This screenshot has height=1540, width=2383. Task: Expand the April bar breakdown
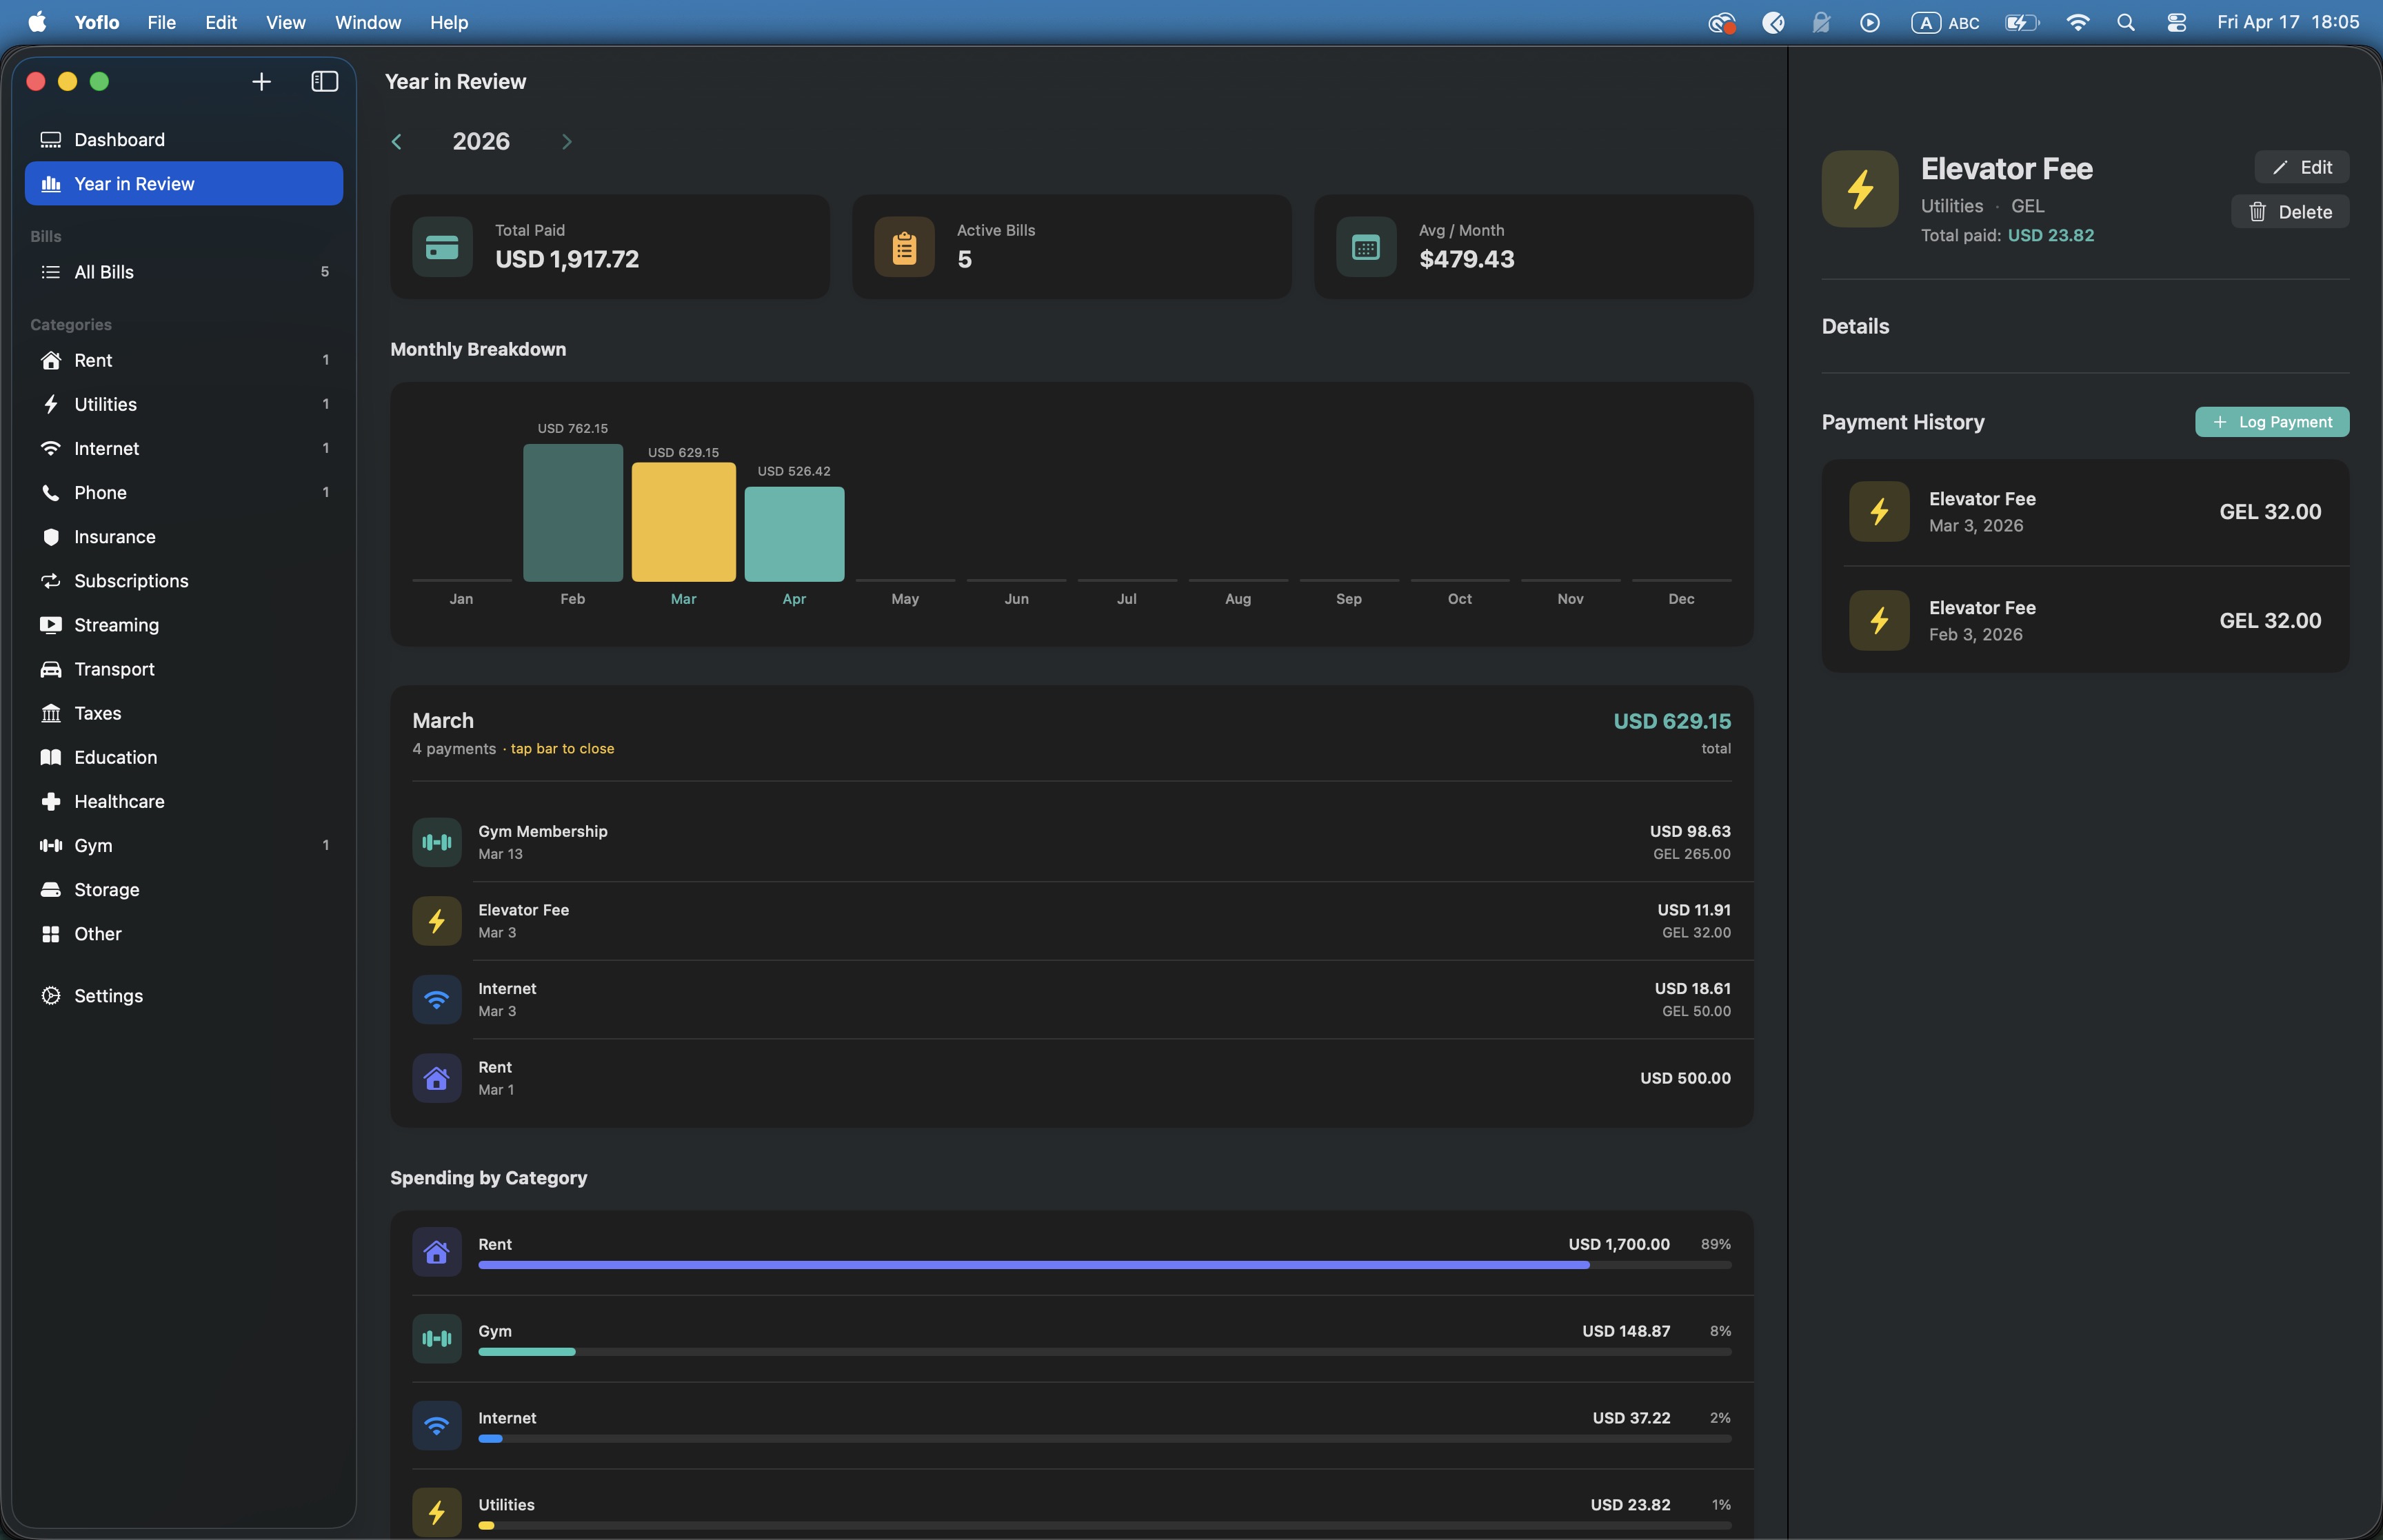tap(794, 533)
